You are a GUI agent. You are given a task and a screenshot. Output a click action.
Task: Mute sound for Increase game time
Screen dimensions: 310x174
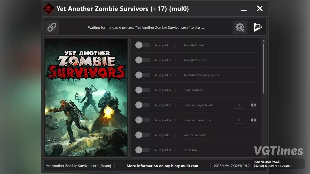253,120
